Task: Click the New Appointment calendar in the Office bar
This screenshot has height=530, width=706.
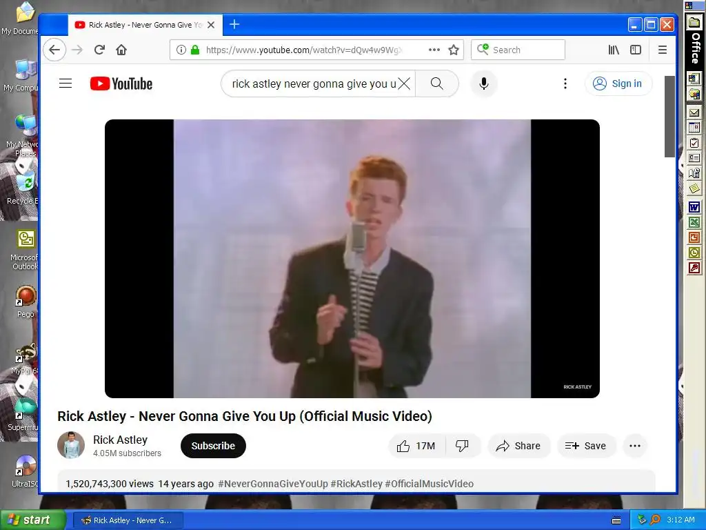Action: pos(694,128)
